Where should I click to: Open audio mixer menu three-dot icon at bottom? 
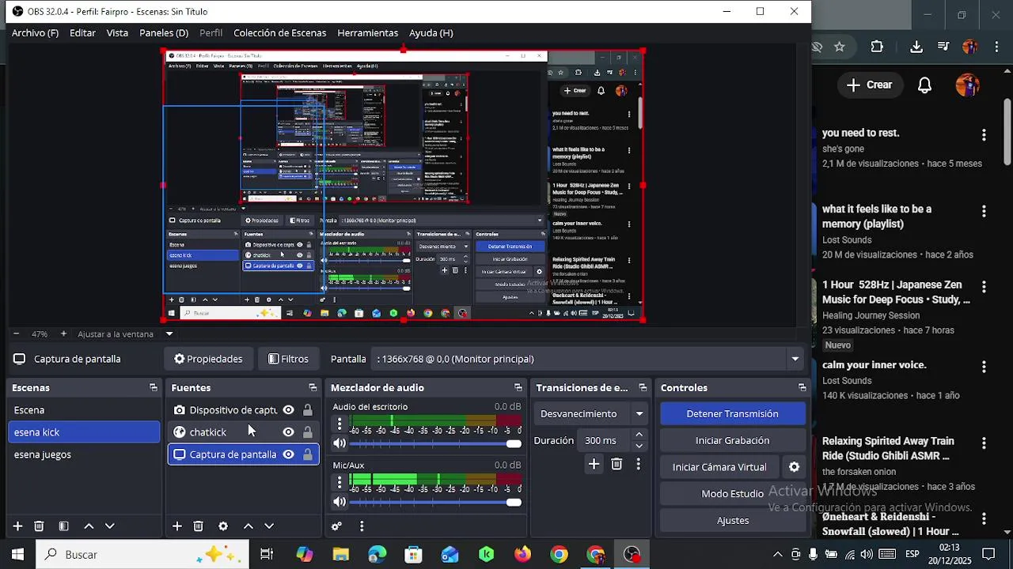click(x=362, y=526)
